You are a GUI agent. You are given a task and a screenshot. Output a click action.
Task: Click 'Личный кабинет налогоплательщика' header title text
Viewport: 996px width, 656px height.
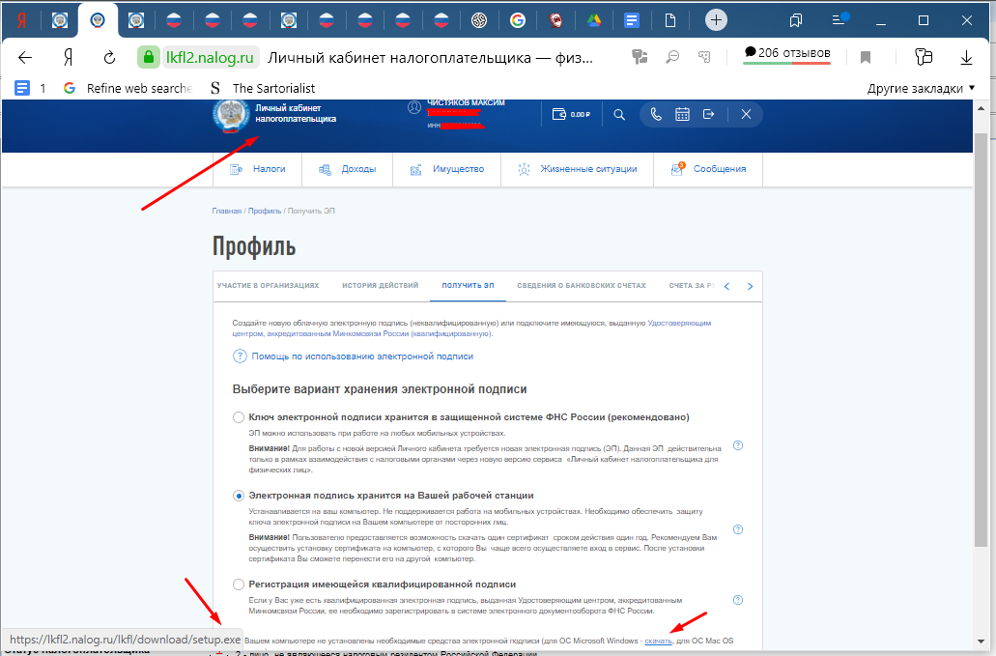(296, 114)
